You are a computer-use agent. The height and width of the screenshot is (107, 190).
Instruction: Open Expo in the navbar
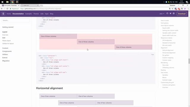[47, 14]
